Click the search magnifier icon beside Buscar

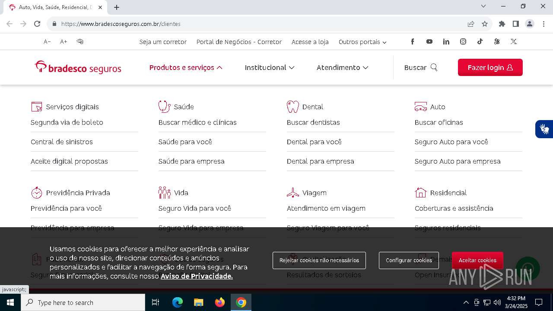[x=434, y=67]
